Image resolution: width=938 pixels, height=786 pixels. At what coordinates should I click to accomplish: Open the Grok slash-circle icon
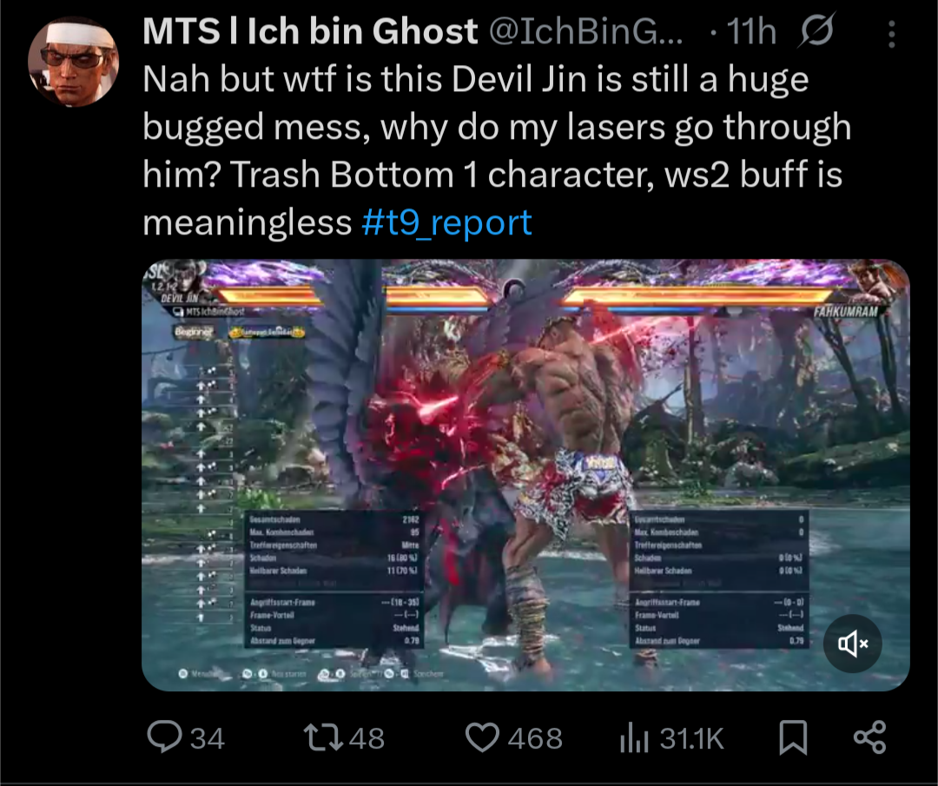(x=816, y=30)
